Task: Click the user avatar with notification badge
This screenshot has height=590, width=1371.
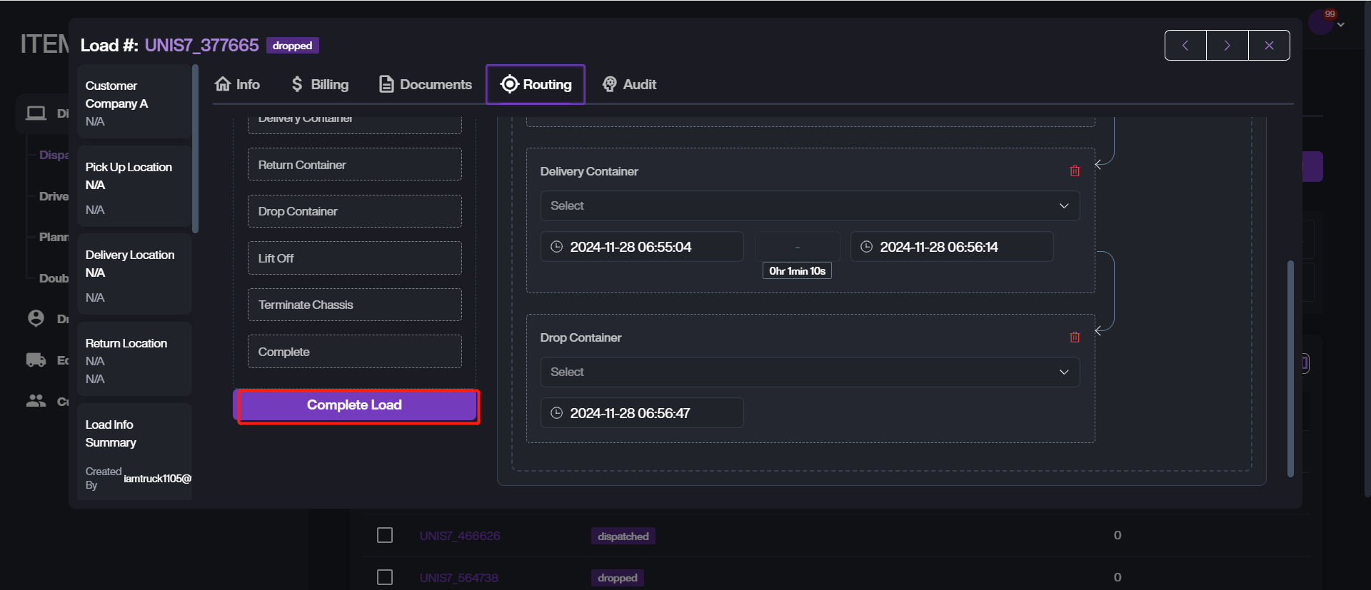Action: (1320, 22)
